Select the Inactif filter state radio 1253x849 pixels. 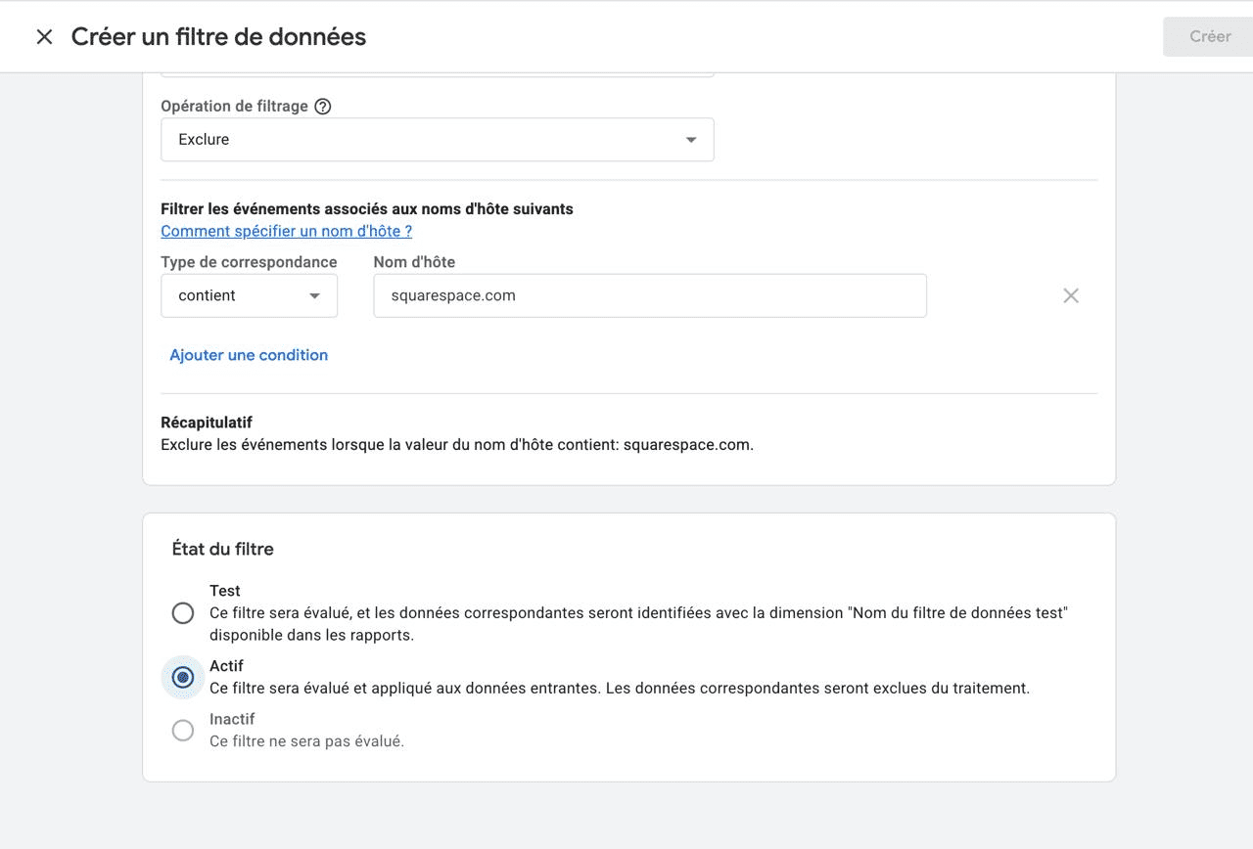coord(183,730)
